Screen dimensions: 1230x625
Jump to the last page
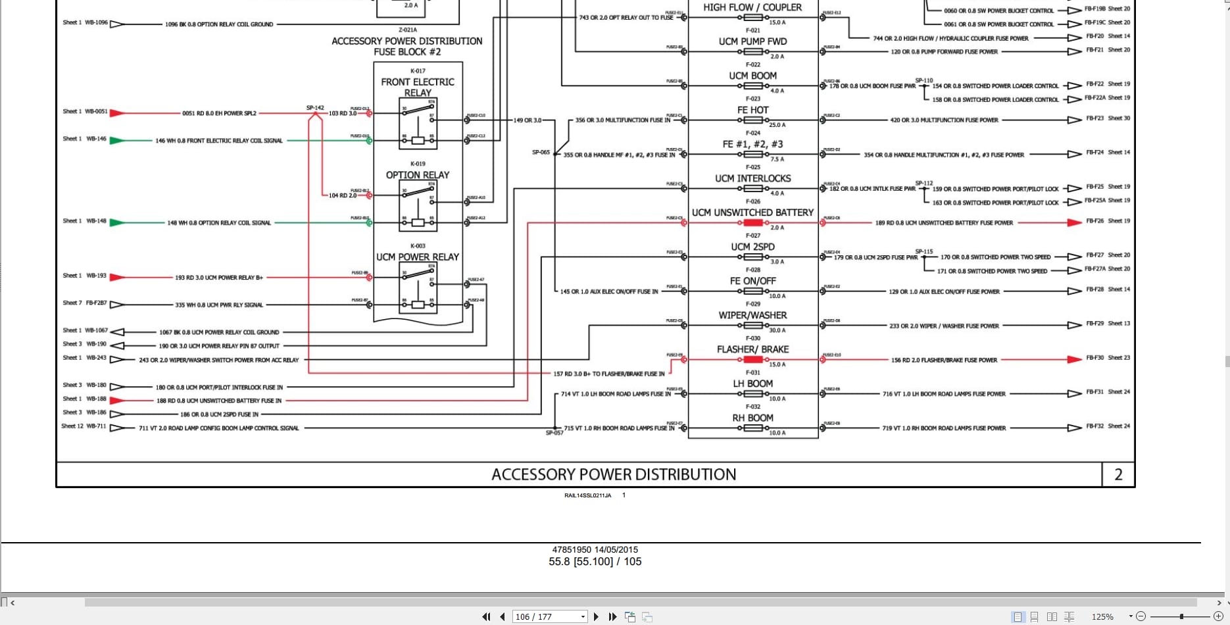point(612,616)
